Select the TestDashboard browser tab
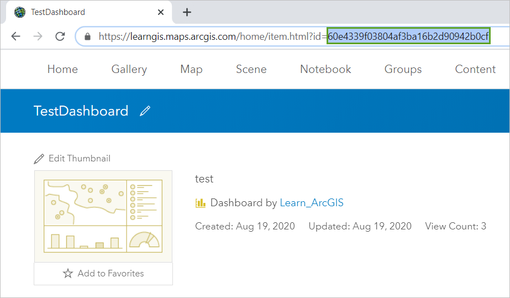Viewport: 510px width, 298px height. tap(88, 12)
